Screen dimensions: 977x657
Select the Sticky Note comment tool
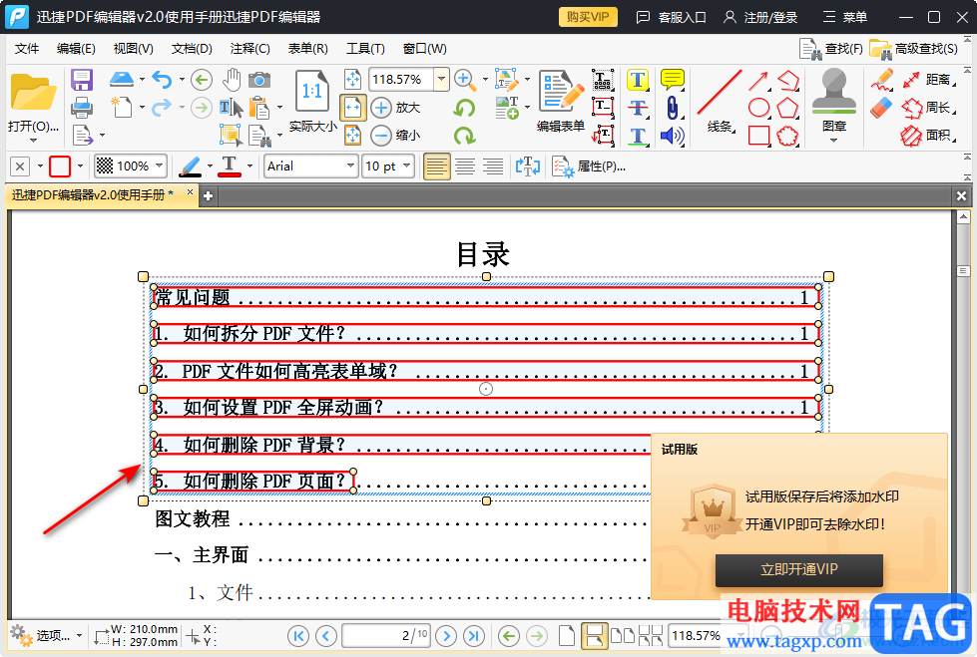point(673,80)
